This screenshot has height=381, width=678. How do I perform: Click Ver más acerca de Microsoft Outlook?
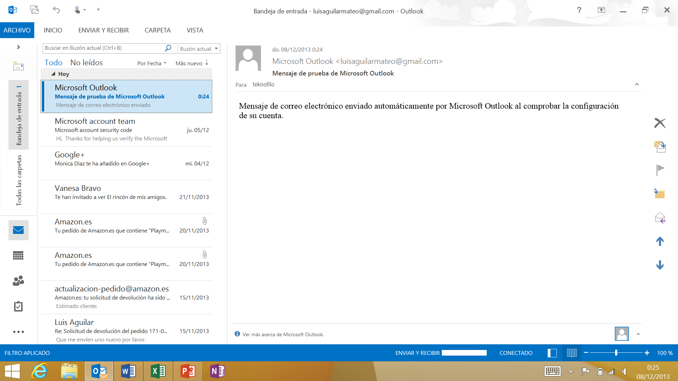tap(283, 334)
